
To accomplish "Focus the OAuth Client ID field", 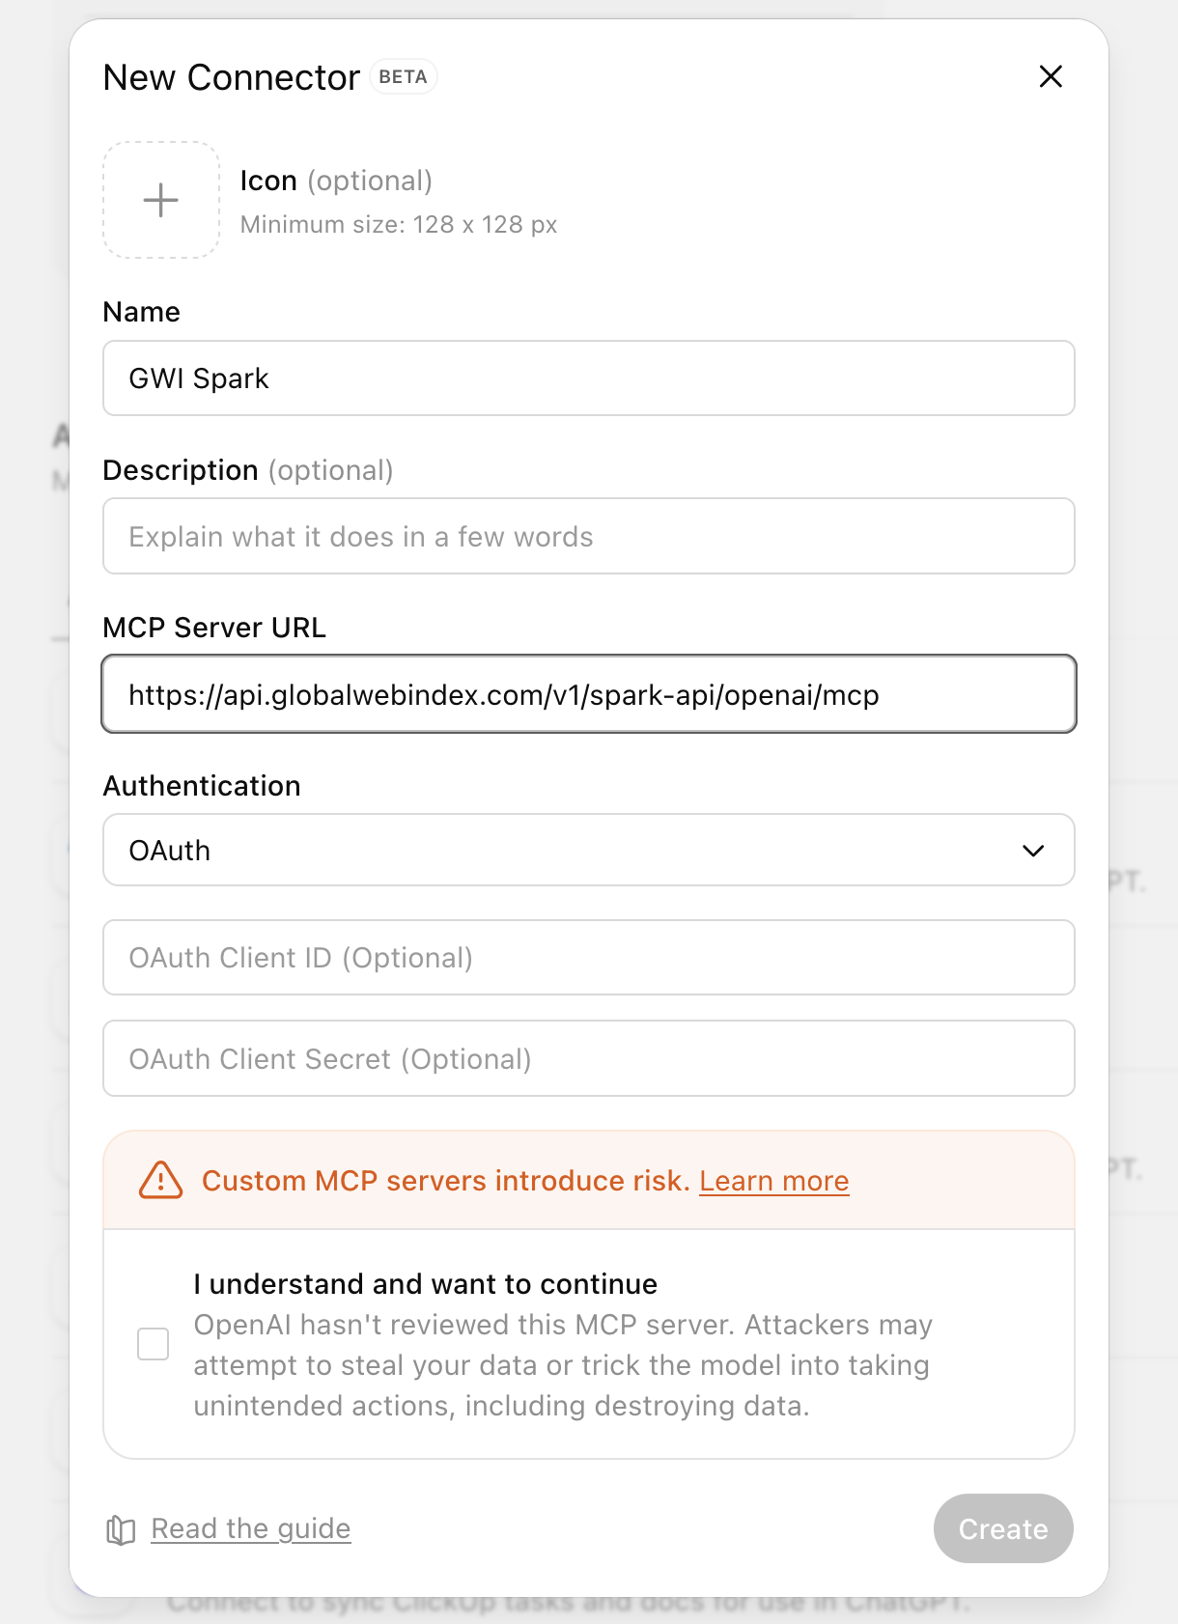I will click(589, 957).
